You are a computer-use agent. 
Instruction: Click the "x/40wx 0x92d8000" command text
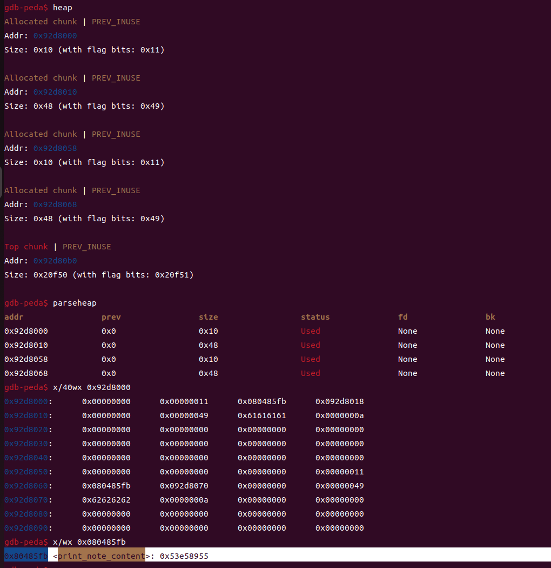click(91, 387)
